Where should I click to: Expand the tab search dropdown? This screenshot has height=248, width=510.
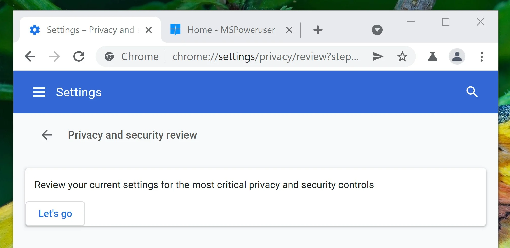(377, 30)
